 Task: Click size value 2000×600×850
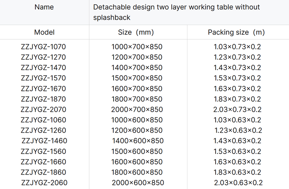(x=138, y=183)
